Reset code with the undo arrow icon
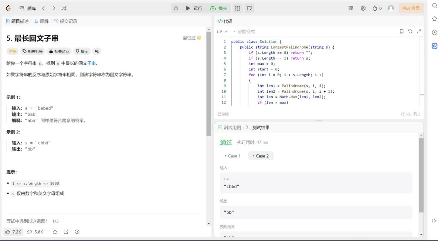Image resolution: width=438 pixels, height=241 pixels. click(410, 31)
